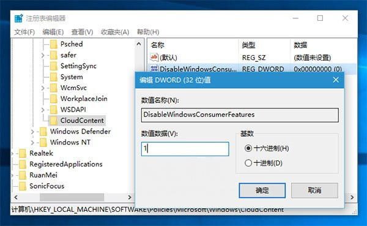The width and height of the screenshot is (367, 226).
Task: Select the SonicFocus tree item label
Action: (47, 186)
